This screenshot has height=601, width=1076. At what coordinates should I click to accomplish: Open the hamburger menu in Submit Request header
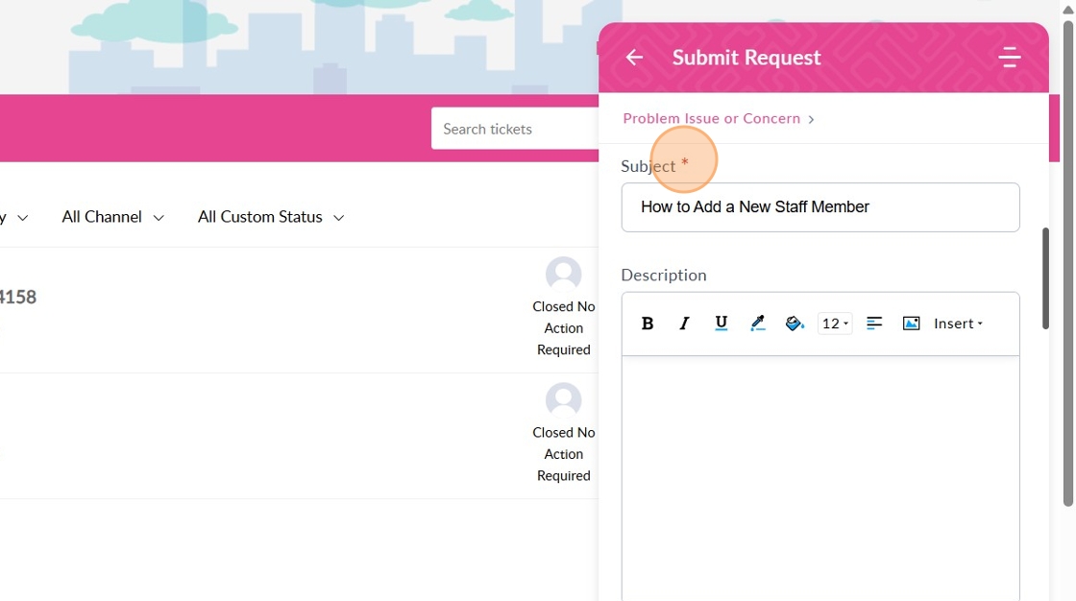1009,57
